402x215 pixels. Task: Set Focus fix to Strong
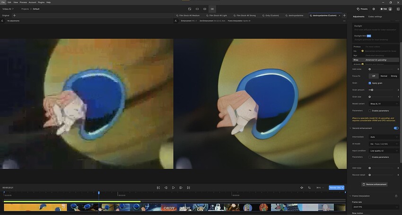tap(394, 76)
